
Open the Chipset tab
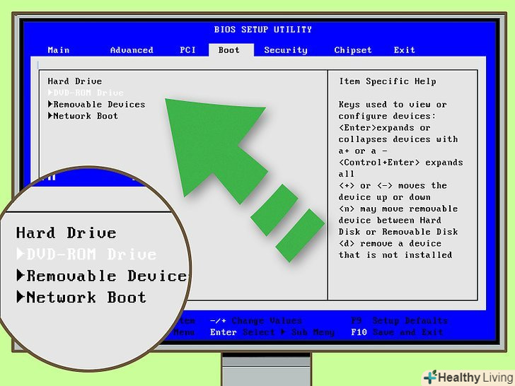353,50
